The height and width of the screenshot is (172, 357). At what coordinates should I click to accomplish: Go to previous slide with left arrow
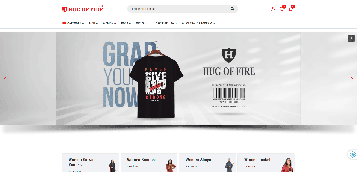[6, 79]
